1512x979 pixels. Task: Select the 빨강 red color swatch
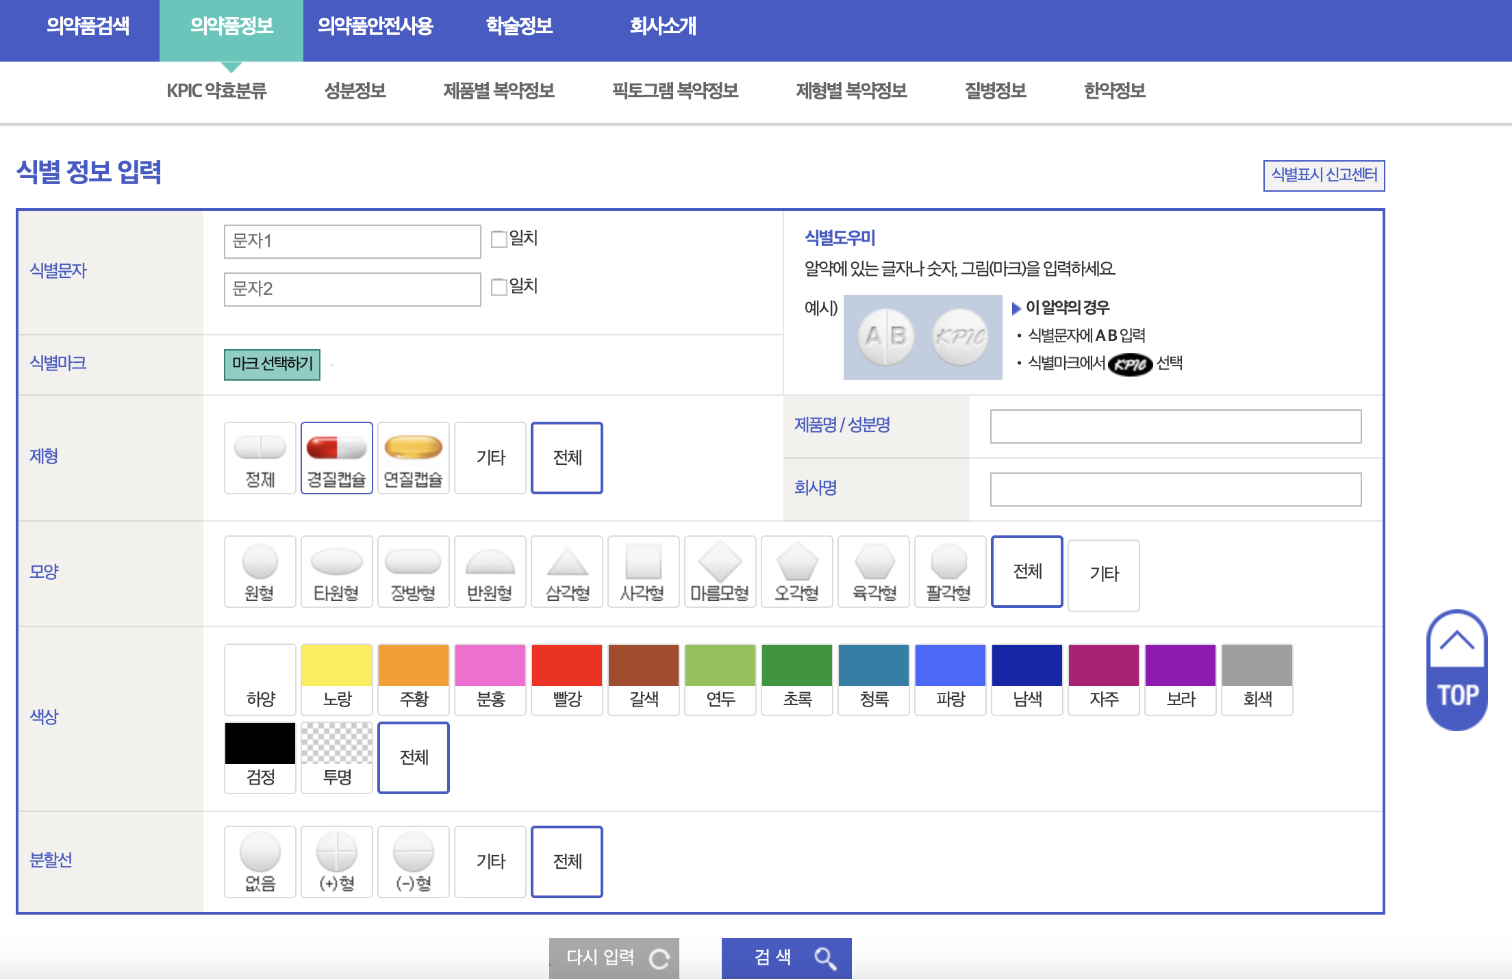566,678
